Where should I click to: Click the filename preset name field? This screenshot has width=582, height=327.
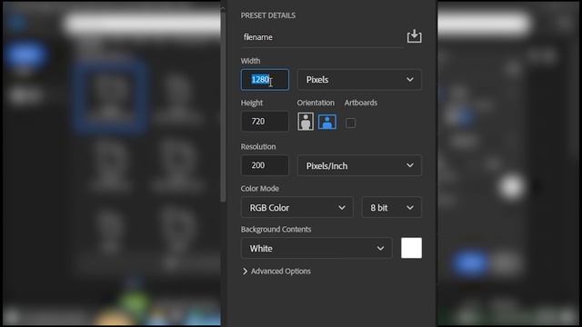[x=321, y=37]
